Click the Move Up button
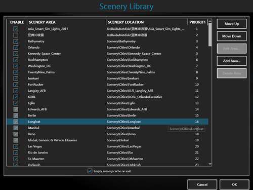253x190 pixels. tap(232, 24)
